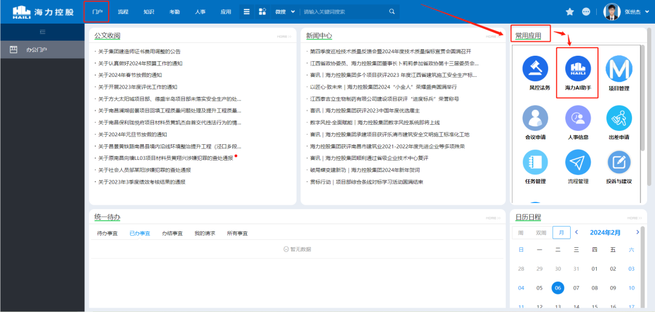
Task: Select date 10 in the calendar
Action: click(x=631, y=288)
